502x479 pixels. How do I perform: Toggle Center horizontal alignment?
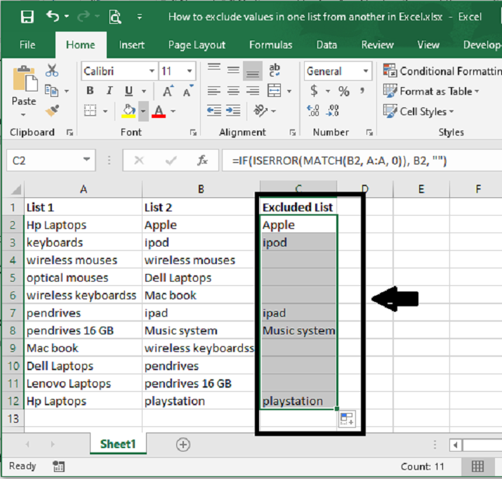tap(233, 91)
